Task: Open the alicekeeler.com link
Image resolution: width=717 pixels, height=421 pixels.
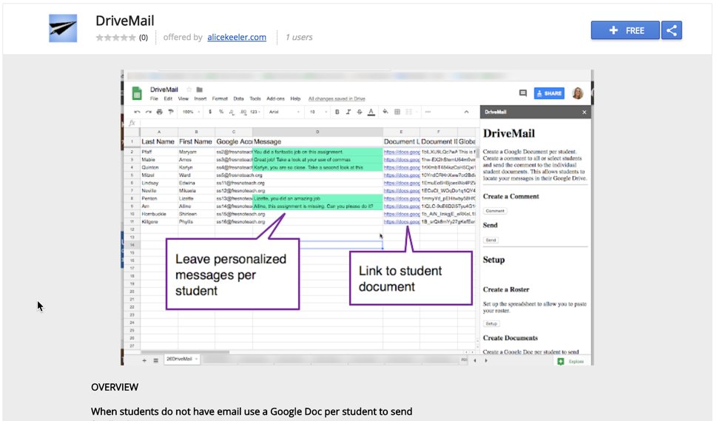Action: pos(236,37)
